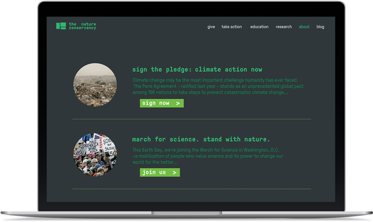This screenshot has width=373, height=222.
Task: Click the arrow on the sign now button
Action: point(178,103)
